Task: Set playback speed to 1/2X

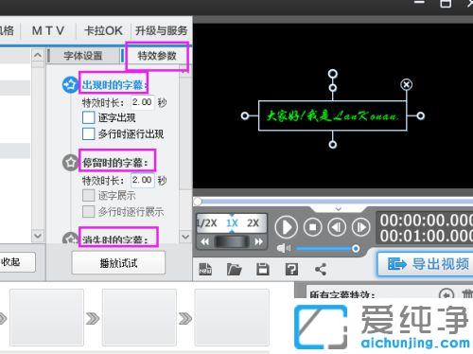Action: 207,223
